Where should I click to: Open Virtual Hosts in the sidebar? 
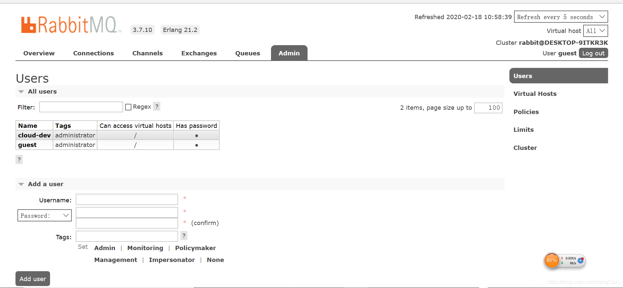point(535,94)
